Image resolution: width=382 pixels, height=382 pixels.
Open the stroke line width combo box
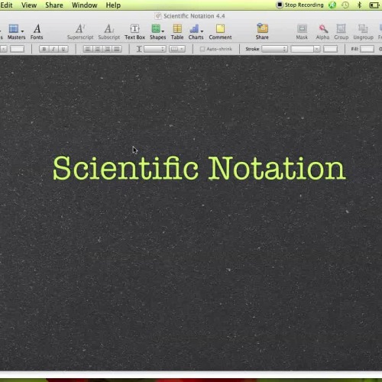tap(306, 49)
